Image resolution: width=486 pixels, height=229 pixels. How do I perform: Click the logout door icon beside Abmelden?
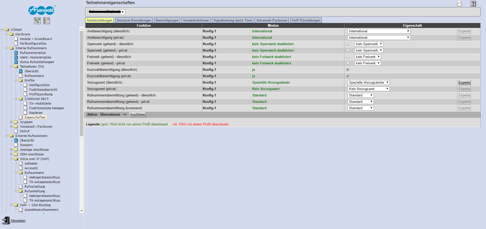[6, 221]
